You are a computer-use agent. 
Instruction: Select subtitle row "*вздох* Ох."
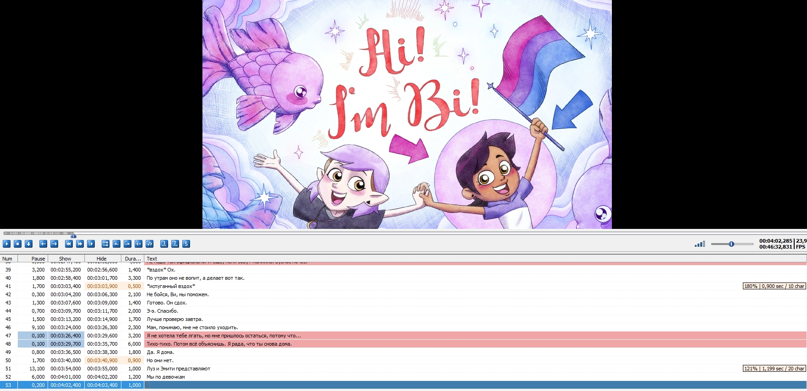[x=403, y=270]
